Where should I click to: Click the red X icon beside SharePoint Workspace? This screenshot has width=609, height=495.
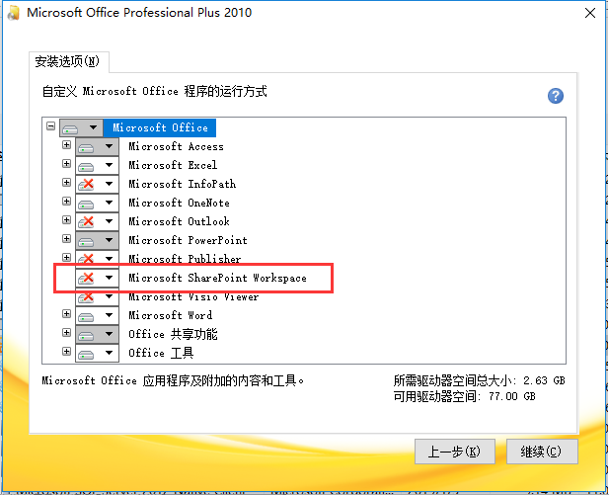(86, 278)
